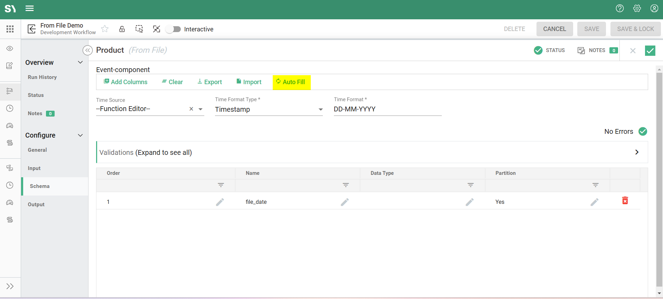This screenshot has width=663, height=299.
Task: Collapse the side panel with double-chevron circle
Action: (x=88, y=50)
